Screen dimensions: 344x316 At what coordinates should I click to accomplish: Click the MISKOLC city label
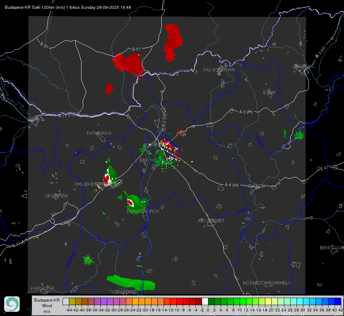click(305, 66)
